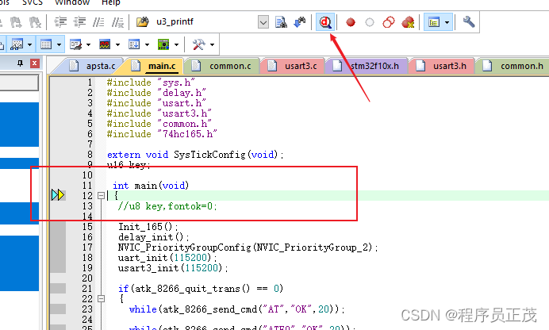Open the Serial Windows icon
549x330 pixels.
(75, 44)
